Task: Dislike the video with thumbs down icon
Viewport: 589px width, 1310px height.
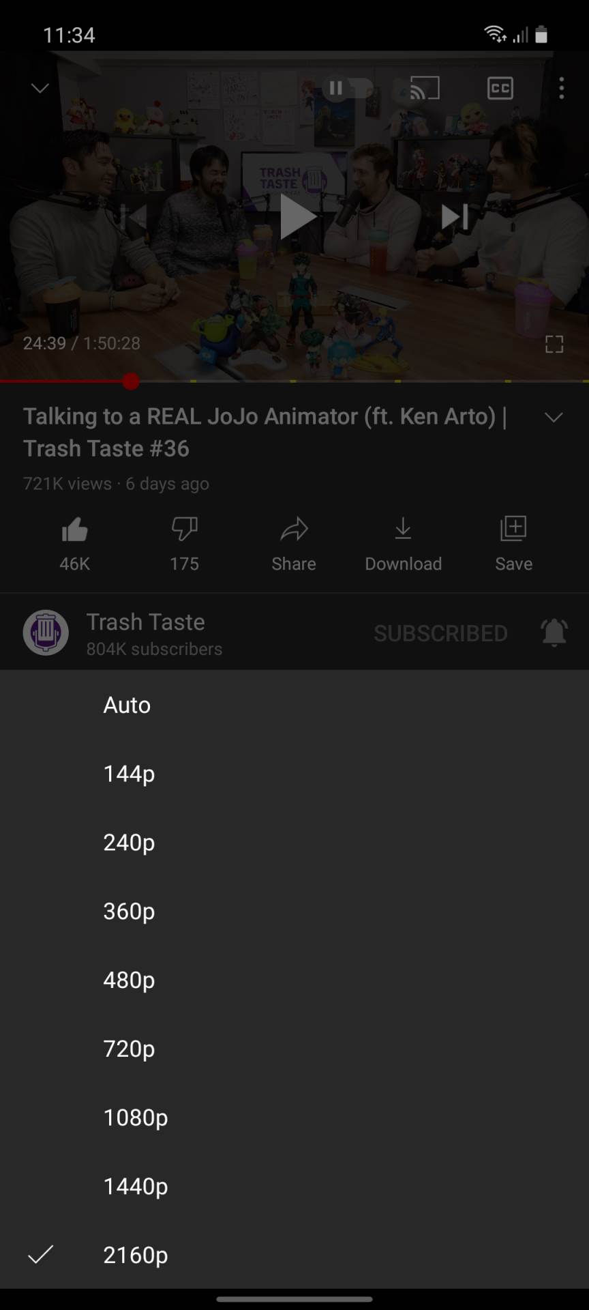Action: tap(183, 529)
